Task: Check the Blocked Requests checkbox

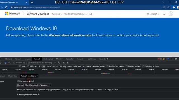Action: pos(126,66)
